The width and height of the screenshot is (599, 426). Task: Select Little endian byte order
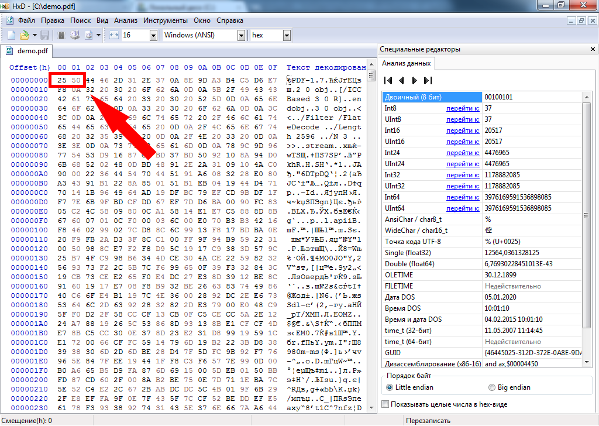[390, 387]
